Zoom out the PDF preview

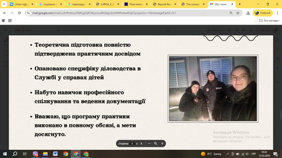pos(149,144)
